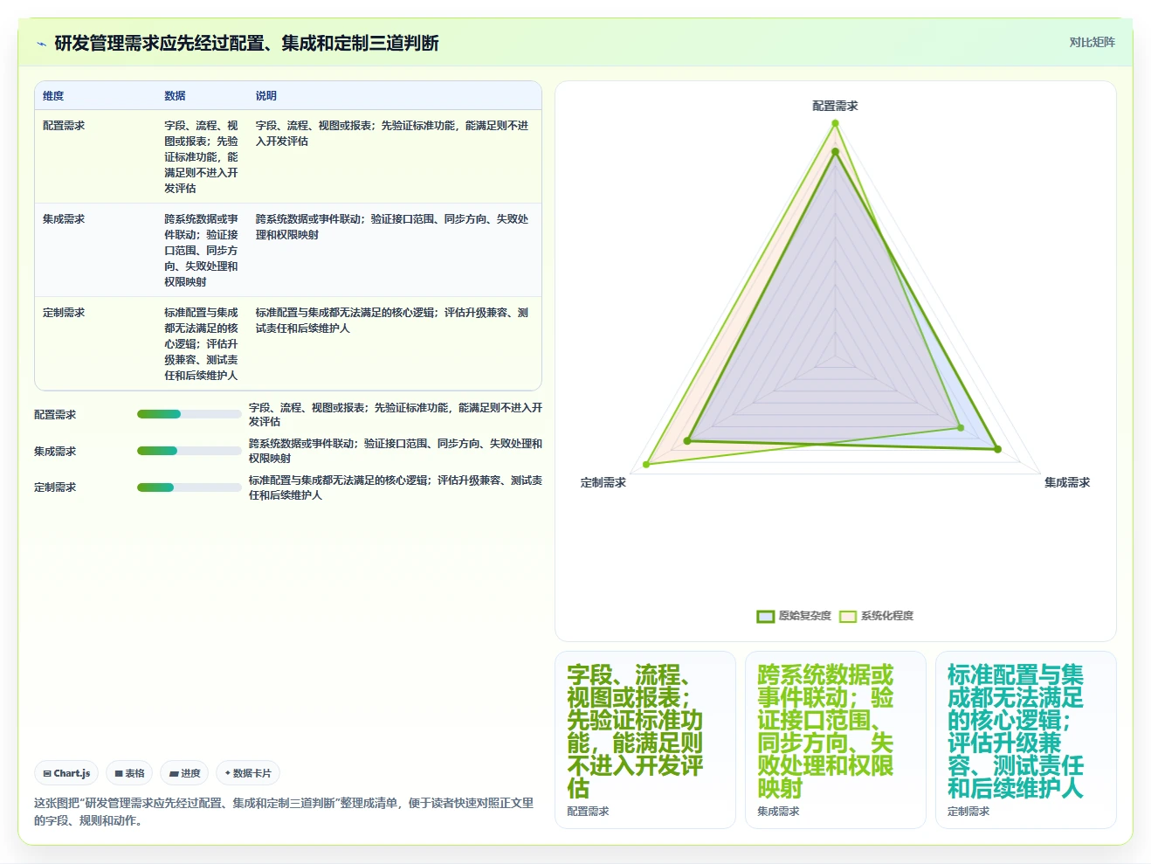Screen dimensions: 1151x864
Task: Click the light green data point on the 集成需求 axis
Action: point(961,428)
